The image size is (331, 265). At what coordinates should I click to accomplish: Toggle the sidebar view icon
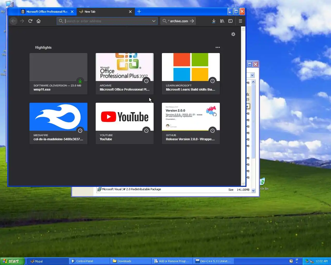point(230,21)
